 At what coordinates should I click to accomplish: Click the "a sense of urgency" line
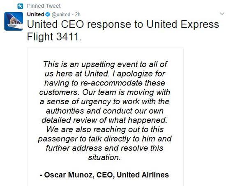click(x=105, y=102)
